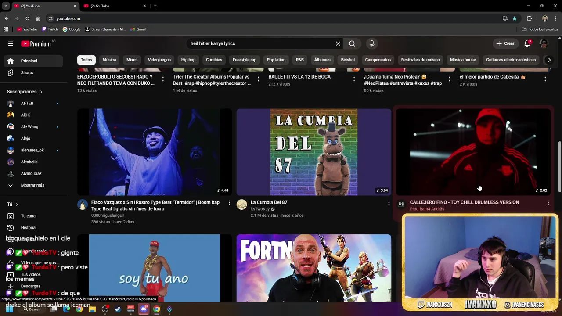
Task: Open options for ENZOCEROBULTO SECUESTRADO video
Action: (163, 79)
